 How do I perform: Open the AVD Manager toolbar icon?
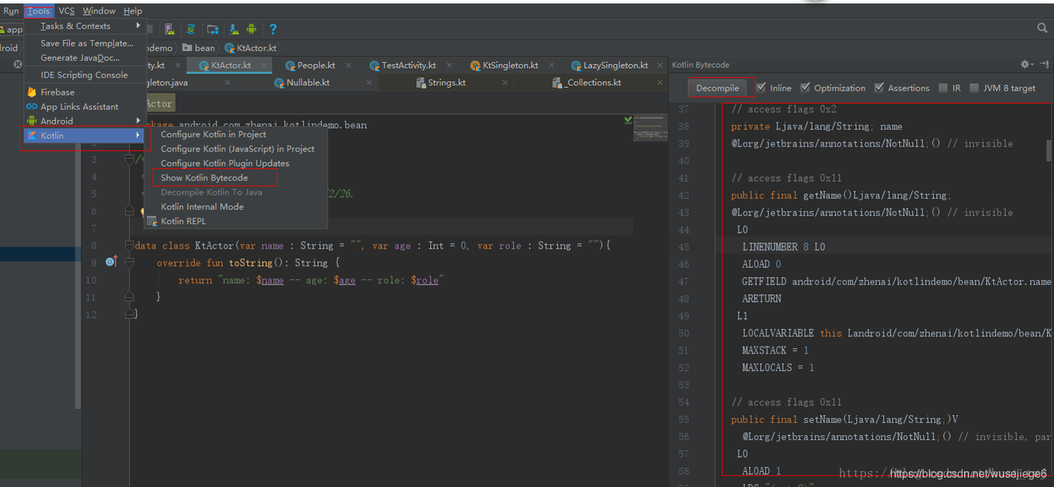point(169,29)
